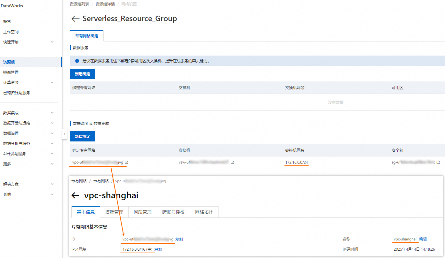The image size is (445, 258).
Task: Open 已购资源与服务 in the sidebar
Action: coord(17,93)
